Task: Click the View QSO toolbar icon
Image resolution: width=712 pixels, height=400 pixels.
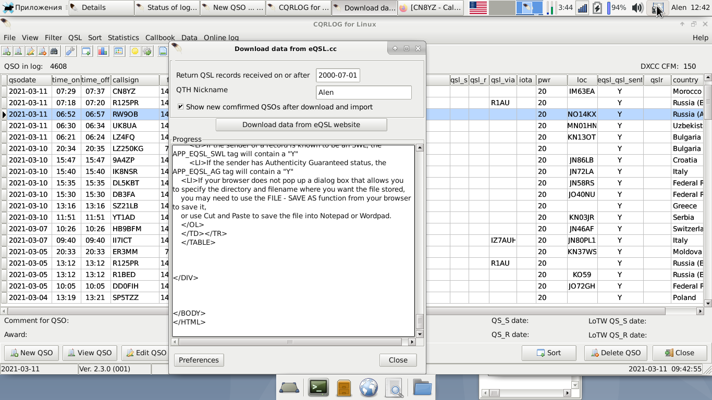Action: [x=18, y=51]
